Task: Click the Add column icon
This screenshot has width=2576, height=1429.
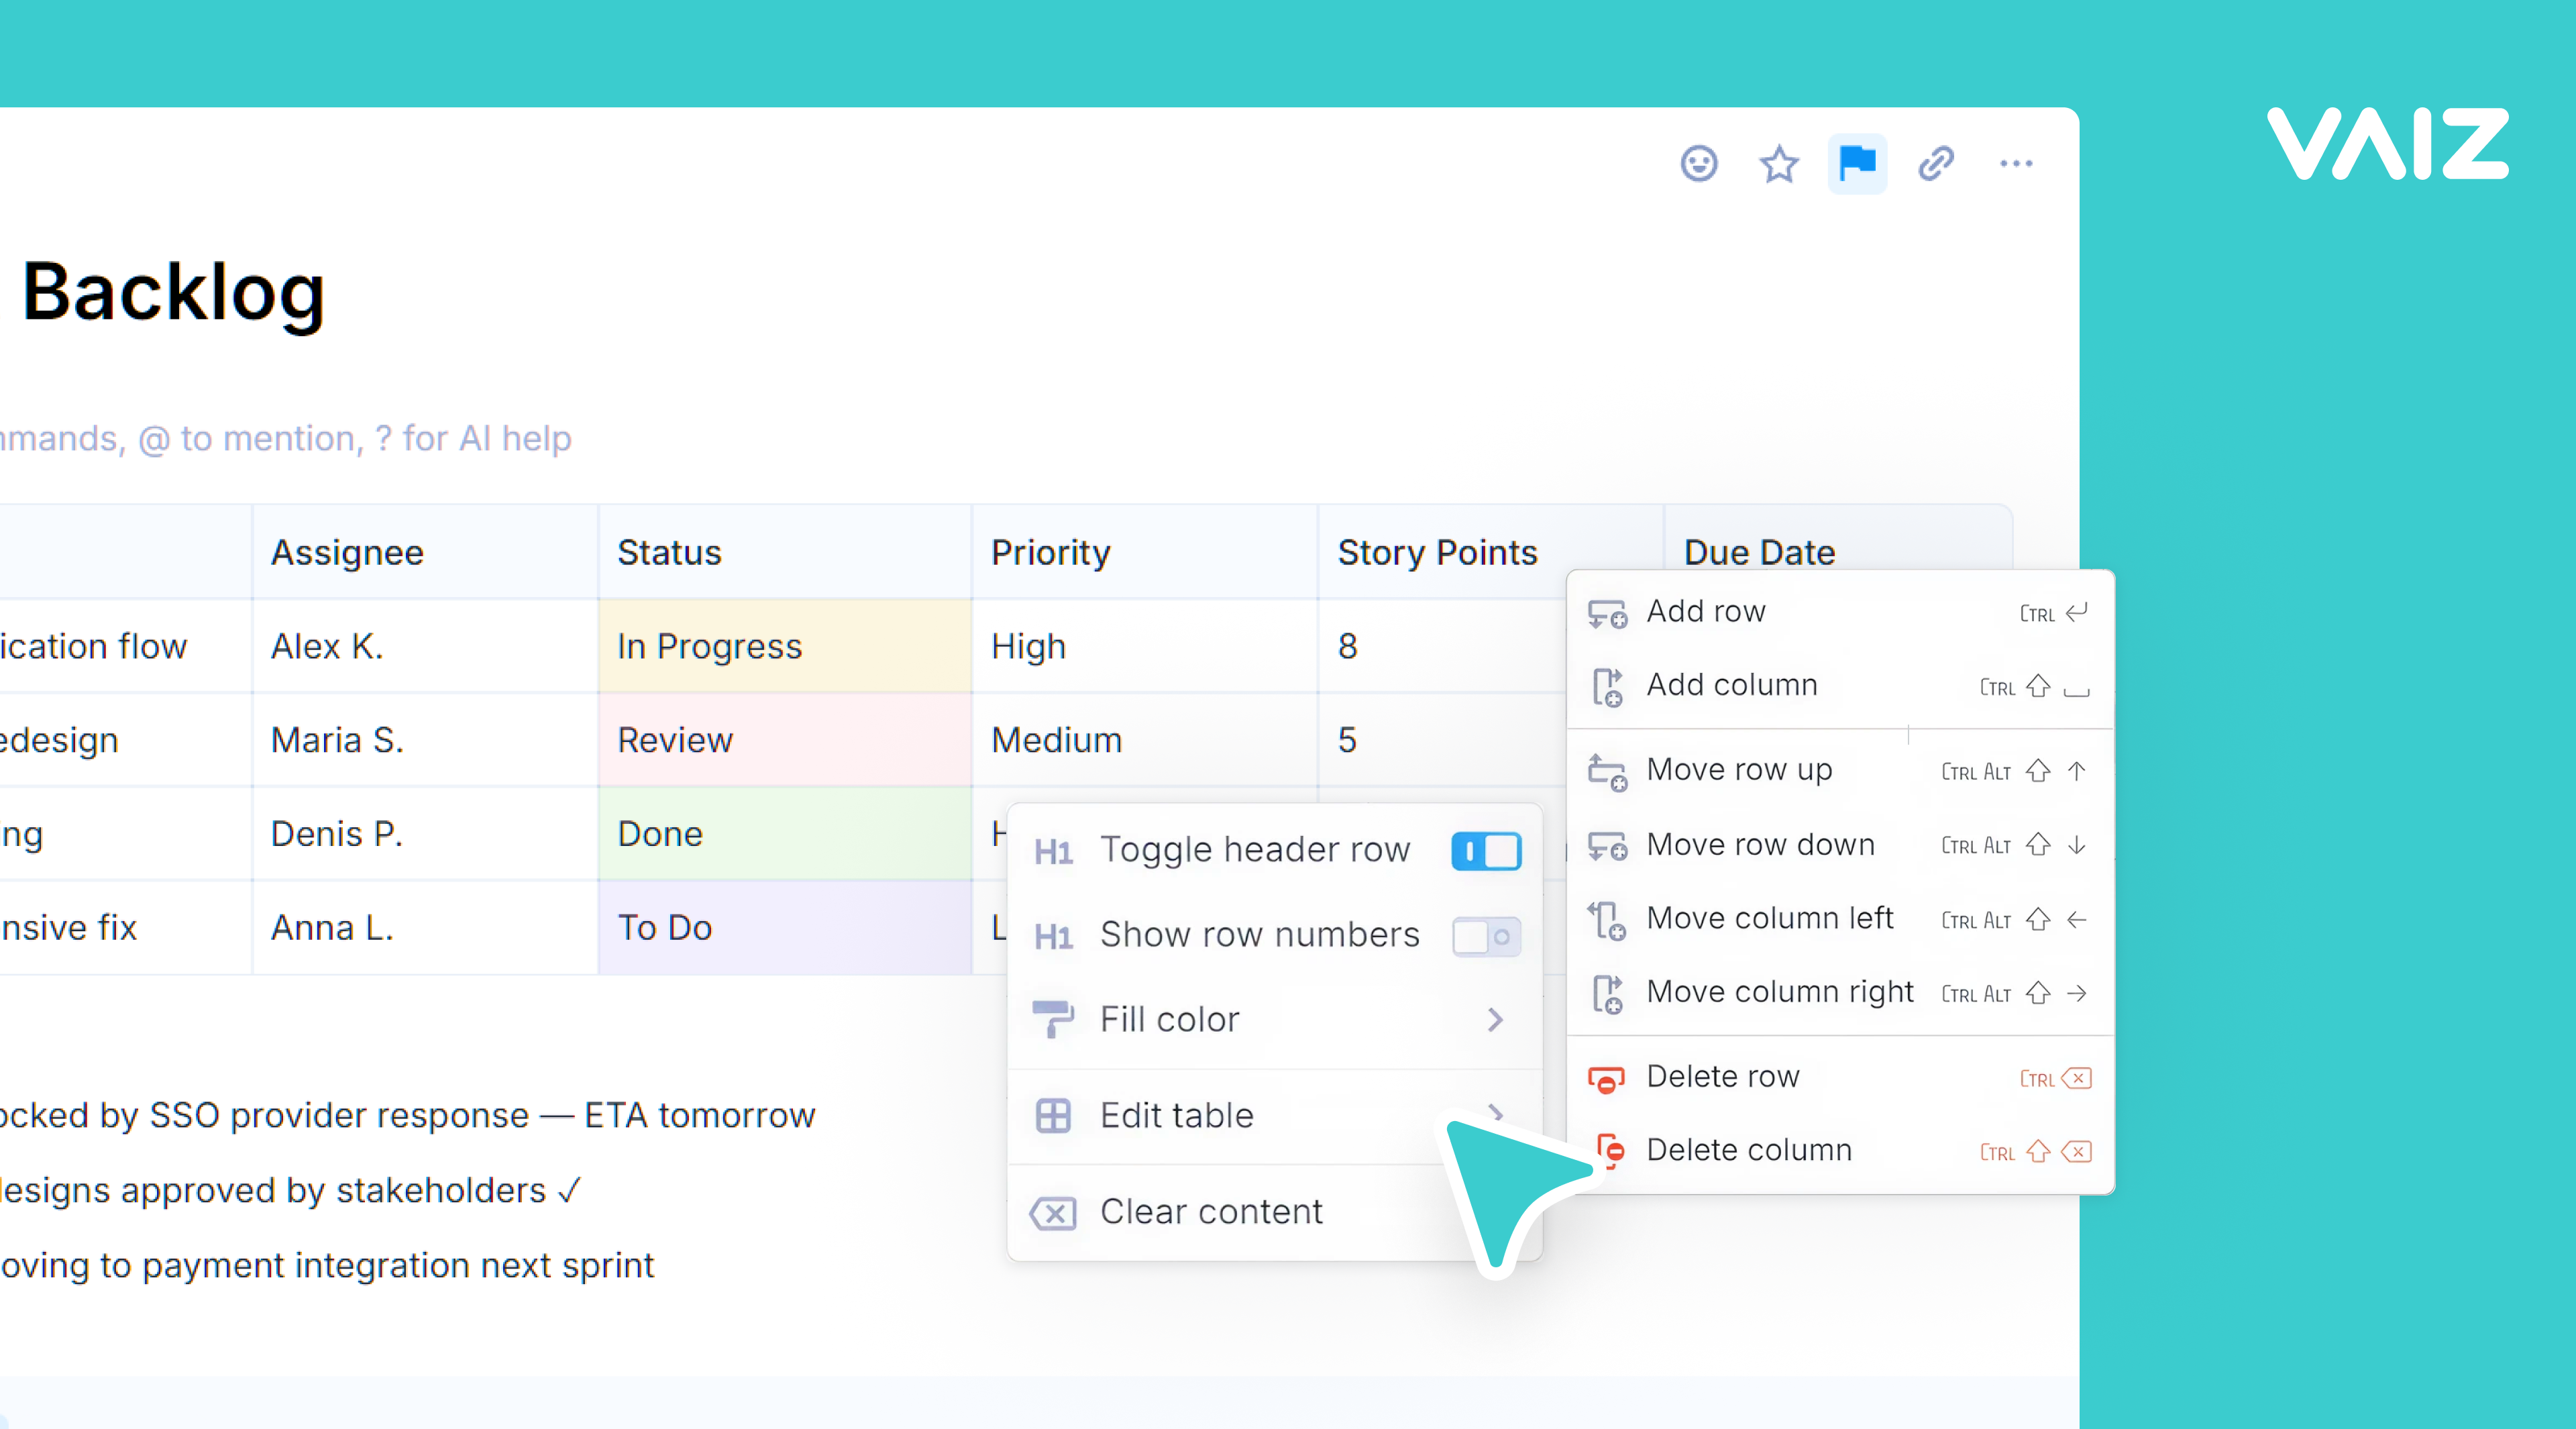Action: pos(1606,687)
